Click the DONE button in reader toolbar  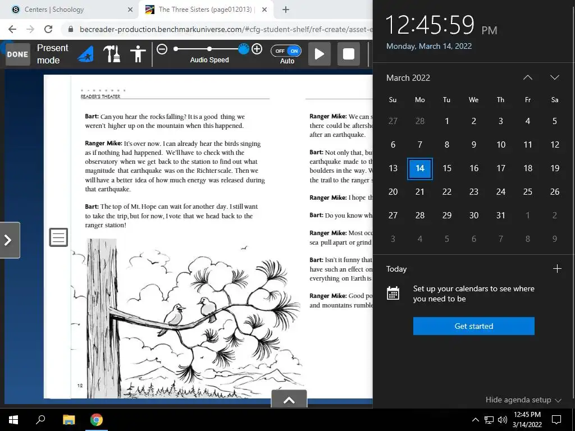[17, 54]
